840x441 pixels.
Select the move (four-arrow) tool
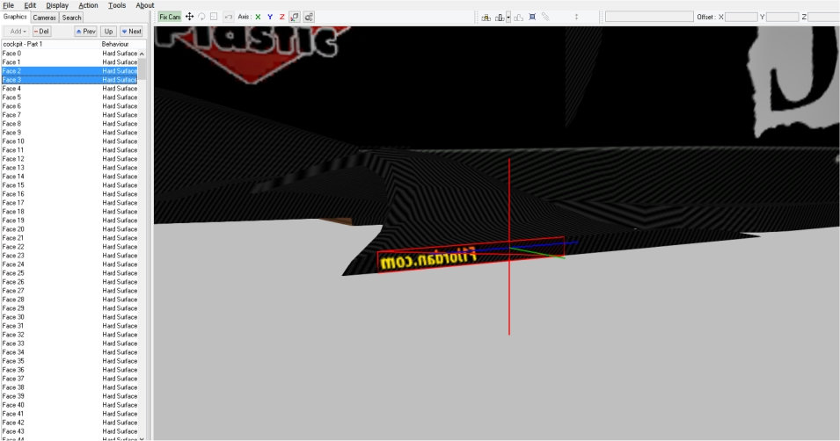(x=190, y=17)
